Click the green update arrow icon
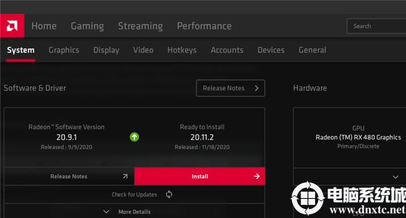 coord(135,137)
